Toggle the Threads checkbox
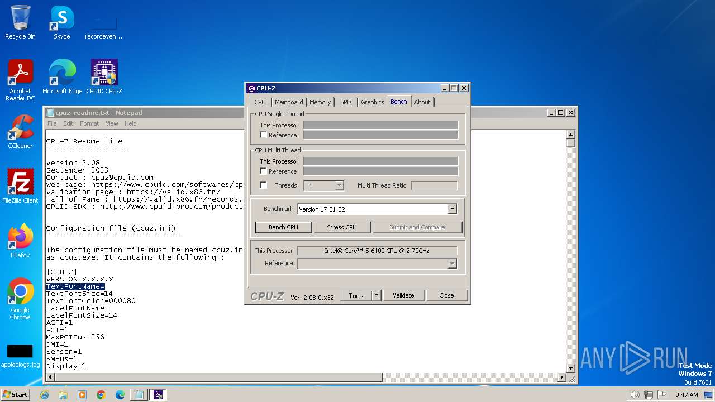715x402 pixels. pos(263,185)
